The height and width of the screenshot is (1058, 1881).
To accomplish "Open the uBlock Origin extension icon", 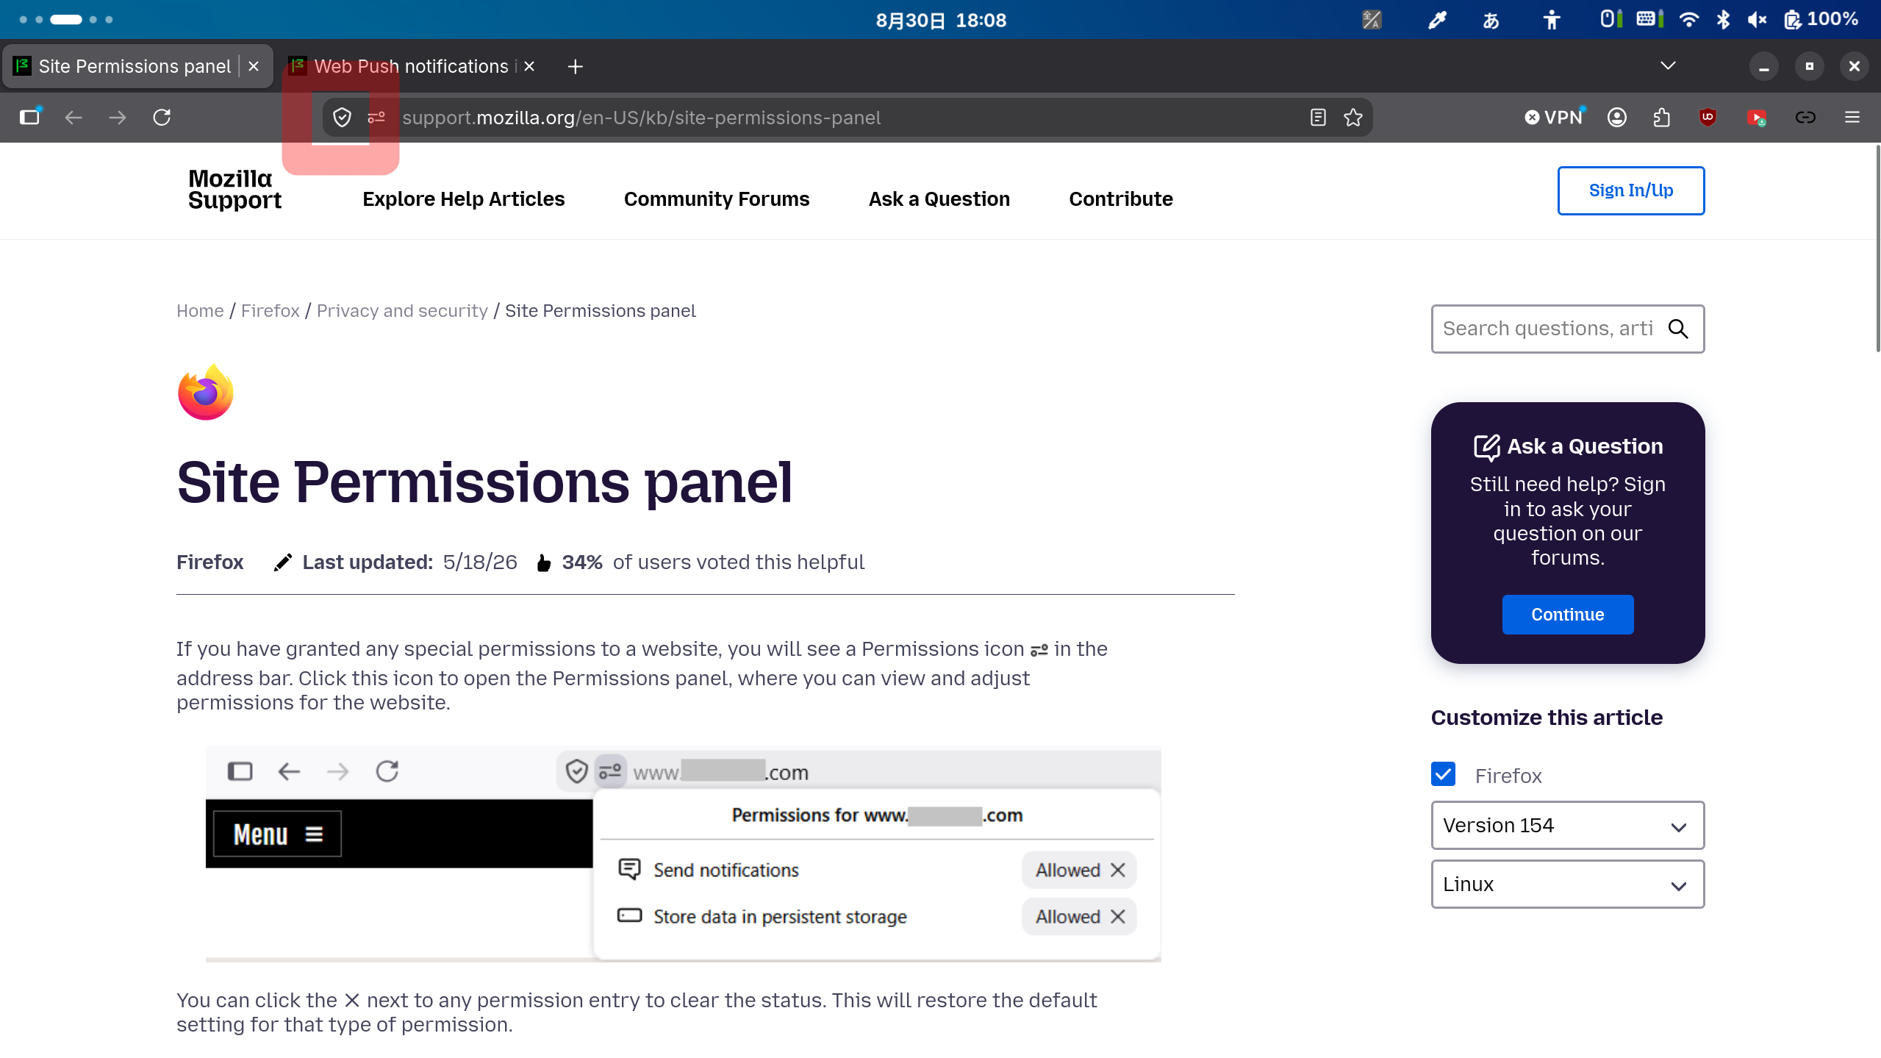I will [x=1708, y=118].
